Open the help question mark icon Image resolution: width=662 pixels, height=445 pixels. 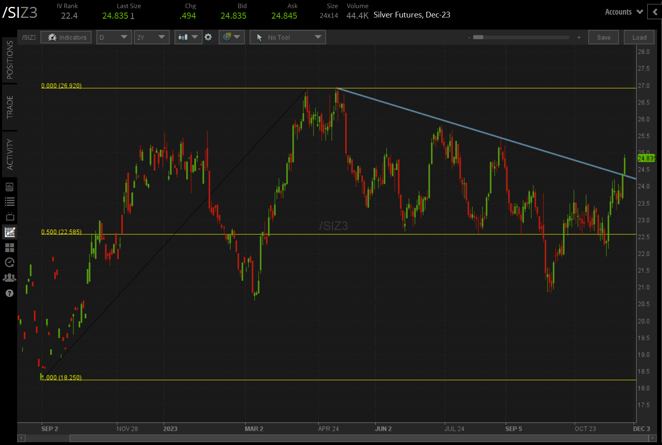[10, 293]
